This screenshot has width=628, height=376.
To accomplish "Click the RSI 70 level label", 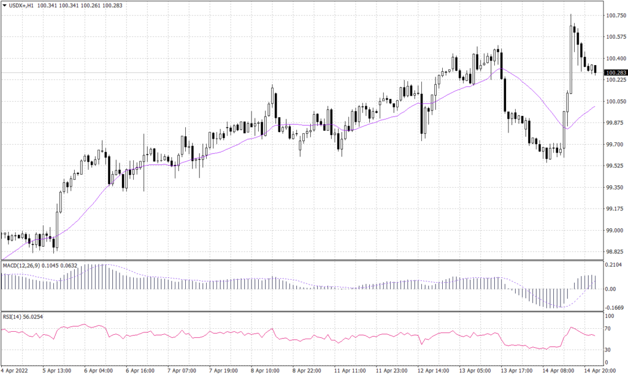I will (x=610, y=329).
